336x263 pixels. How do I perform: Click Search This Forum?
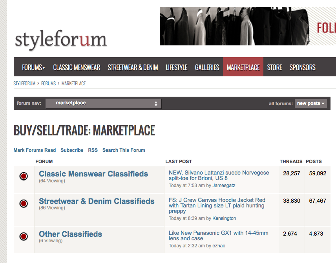click(x=124, y=150)
